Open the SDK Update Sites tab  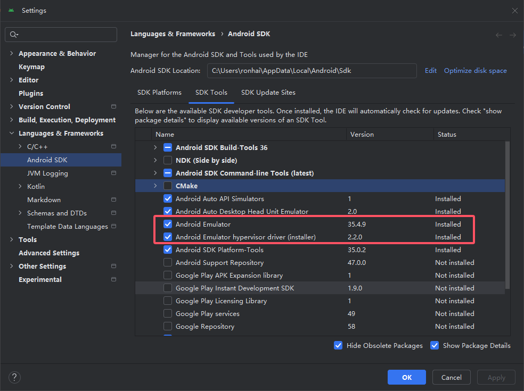(268, 93)
